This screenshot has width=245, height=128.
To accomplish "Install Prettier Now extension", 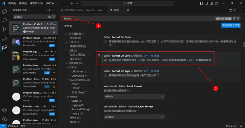I will click(47, 73).
